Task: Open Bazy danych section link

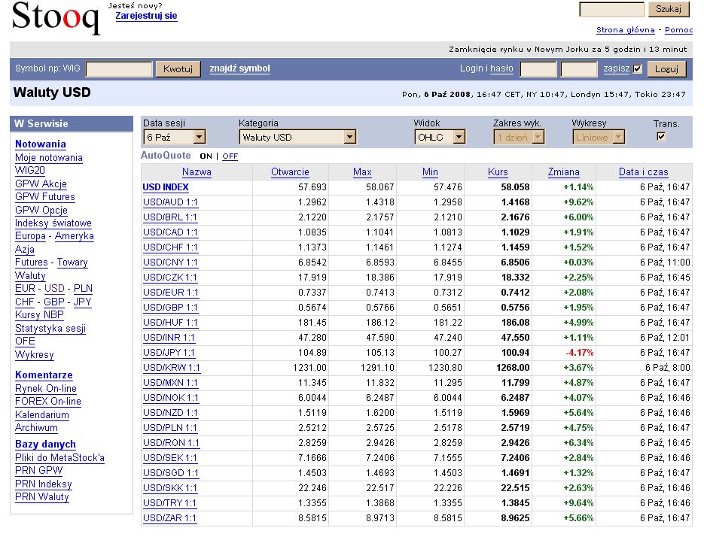Action: click(x=45, y=444)
